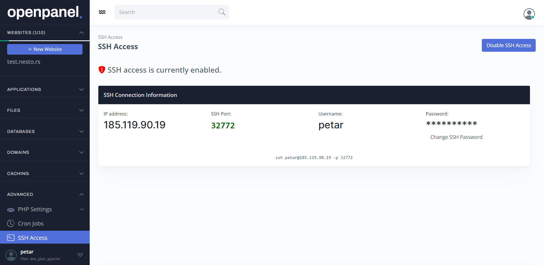
Task: Collapse the Websites section
Action: click(81, 33)
